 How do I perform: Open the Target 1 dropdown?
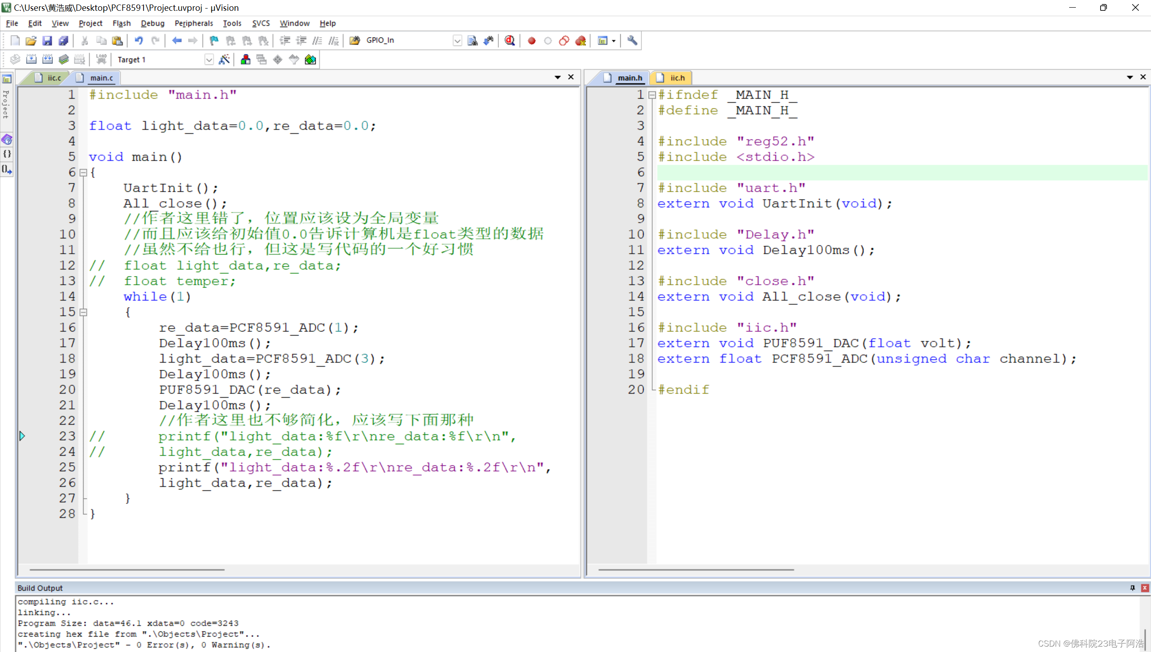click(209, 59)
